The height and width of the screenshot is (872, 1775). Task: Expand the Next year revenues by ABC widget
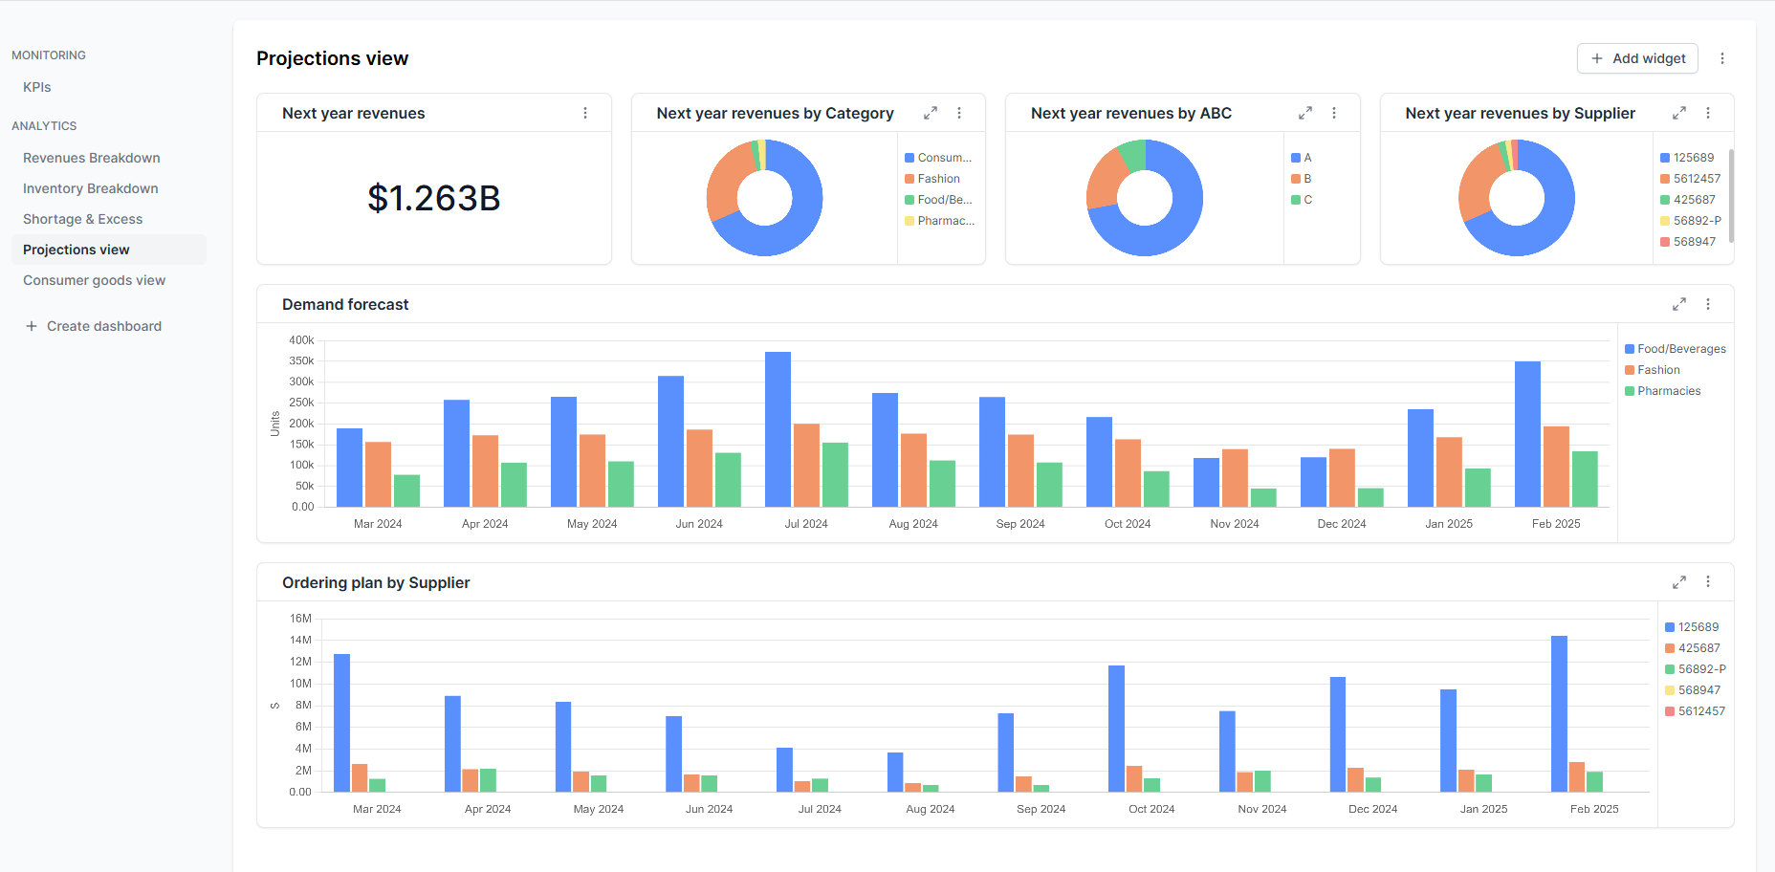[1304, 113]
